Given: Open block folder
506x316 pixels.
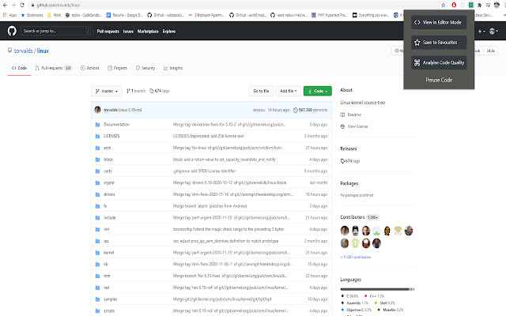Looking at the screenshot, I should (x=108, y=160).
